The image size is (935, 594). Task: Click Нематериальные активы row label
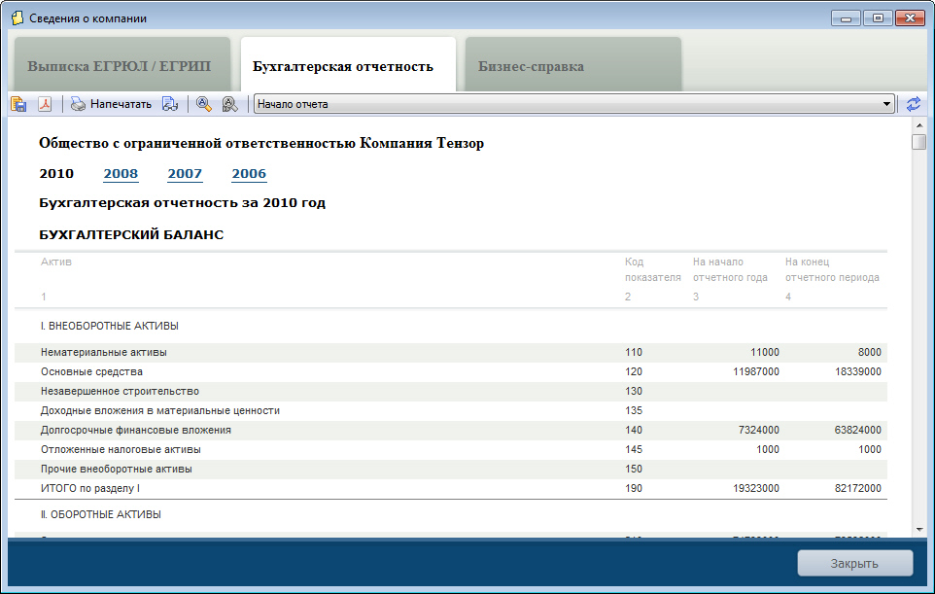pos(104,353)
